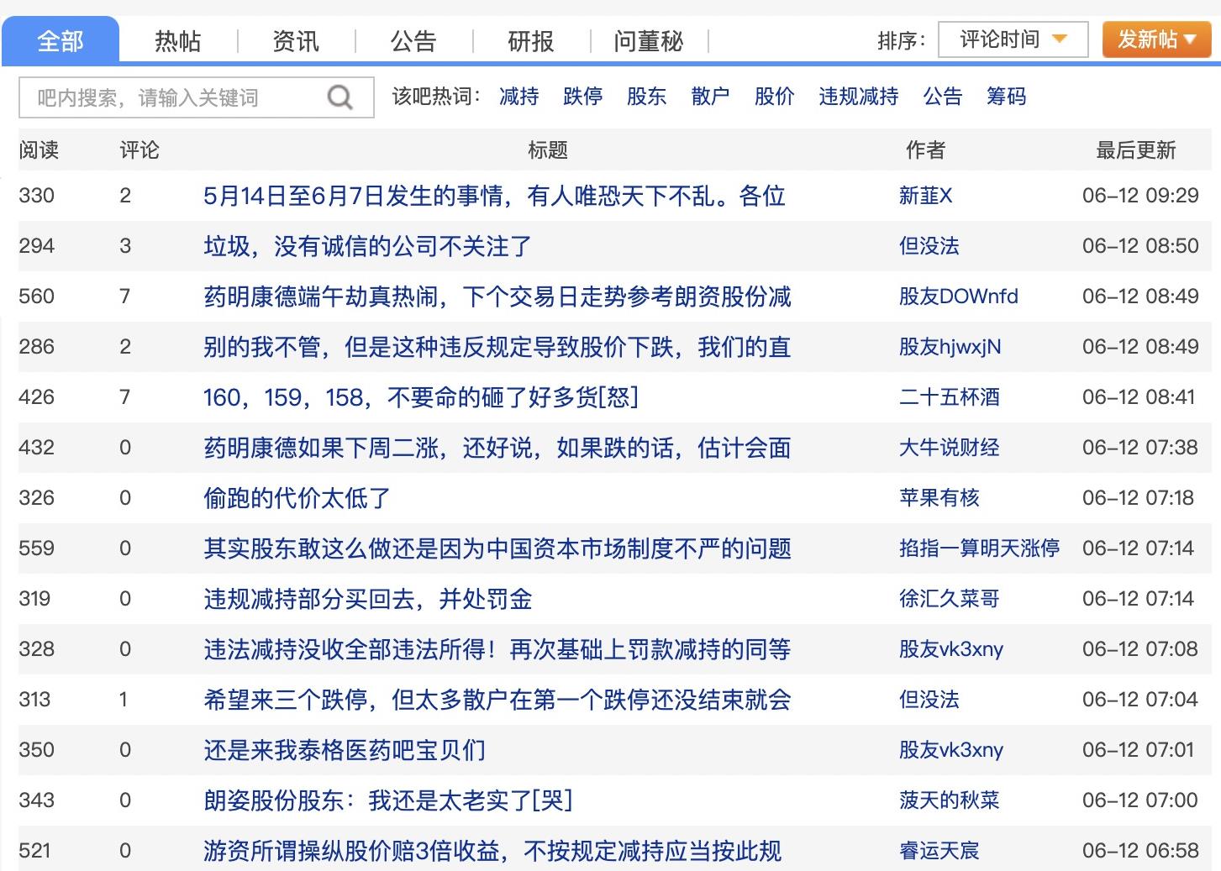Click read count 560
This screenshot has width=1221, height=871.
(36, 296)
